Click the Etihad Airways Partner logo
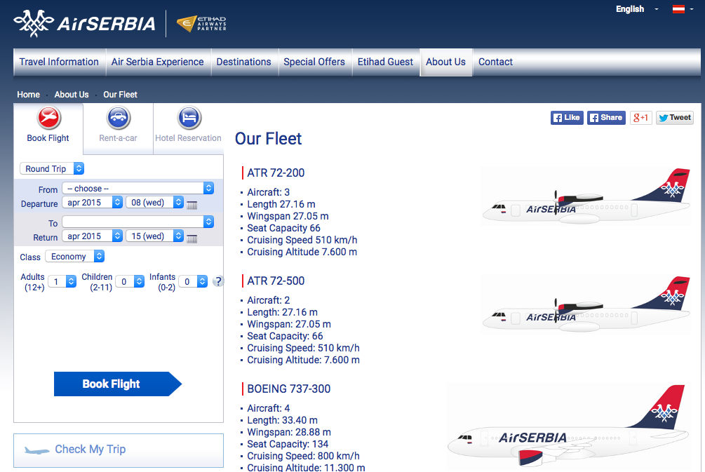This screenshot has height=472, width=705. click(201, 23)
